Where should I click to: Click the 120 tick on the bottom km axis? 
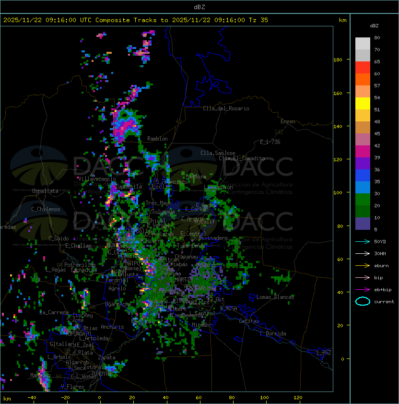(298, 398)
